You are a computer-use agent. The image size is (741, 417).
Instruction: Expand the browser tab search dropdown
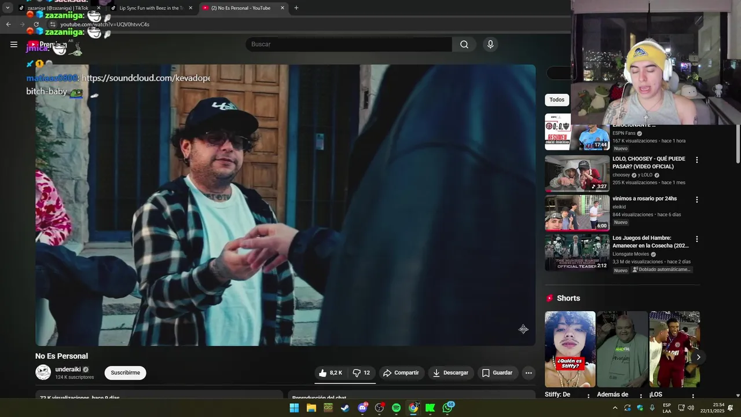[x=8, y=8]
